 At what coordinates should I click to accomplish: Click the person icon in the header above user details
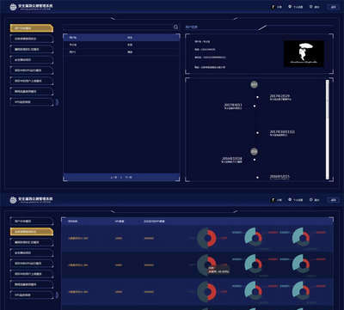273,7
